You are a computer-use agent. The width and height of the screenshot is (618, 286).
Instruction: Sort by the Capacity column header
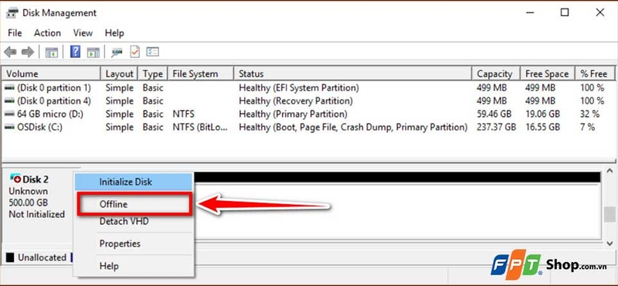click(x=496, y=73)
